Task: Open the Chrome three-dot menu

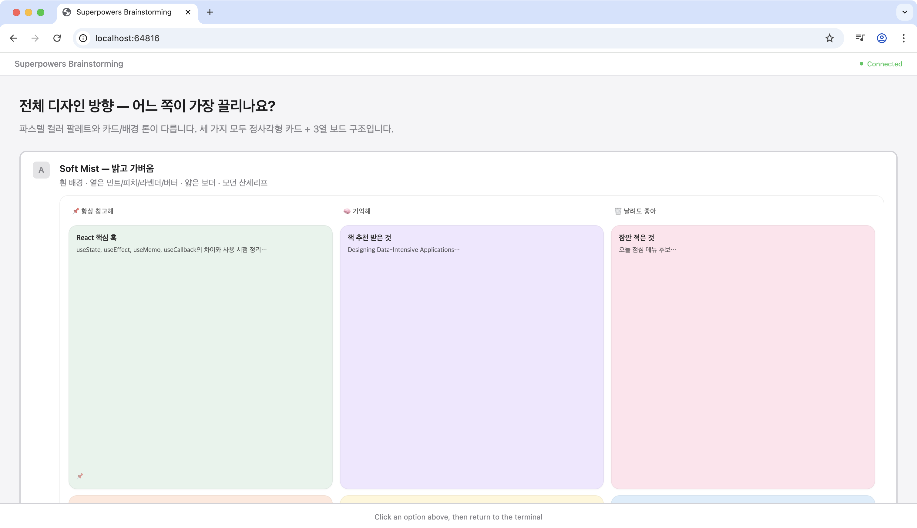Action: coord(904,38)
